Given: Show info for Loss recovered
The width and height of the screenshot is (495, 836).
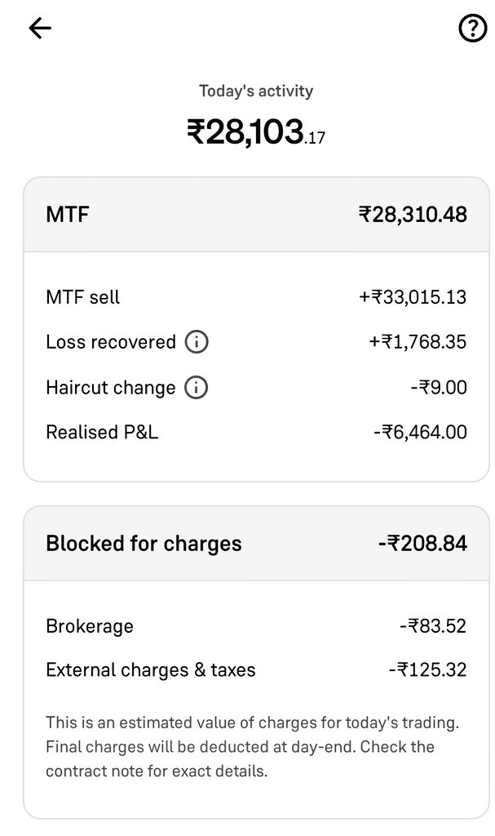Looking at the screenshot, I should (196, 342).
